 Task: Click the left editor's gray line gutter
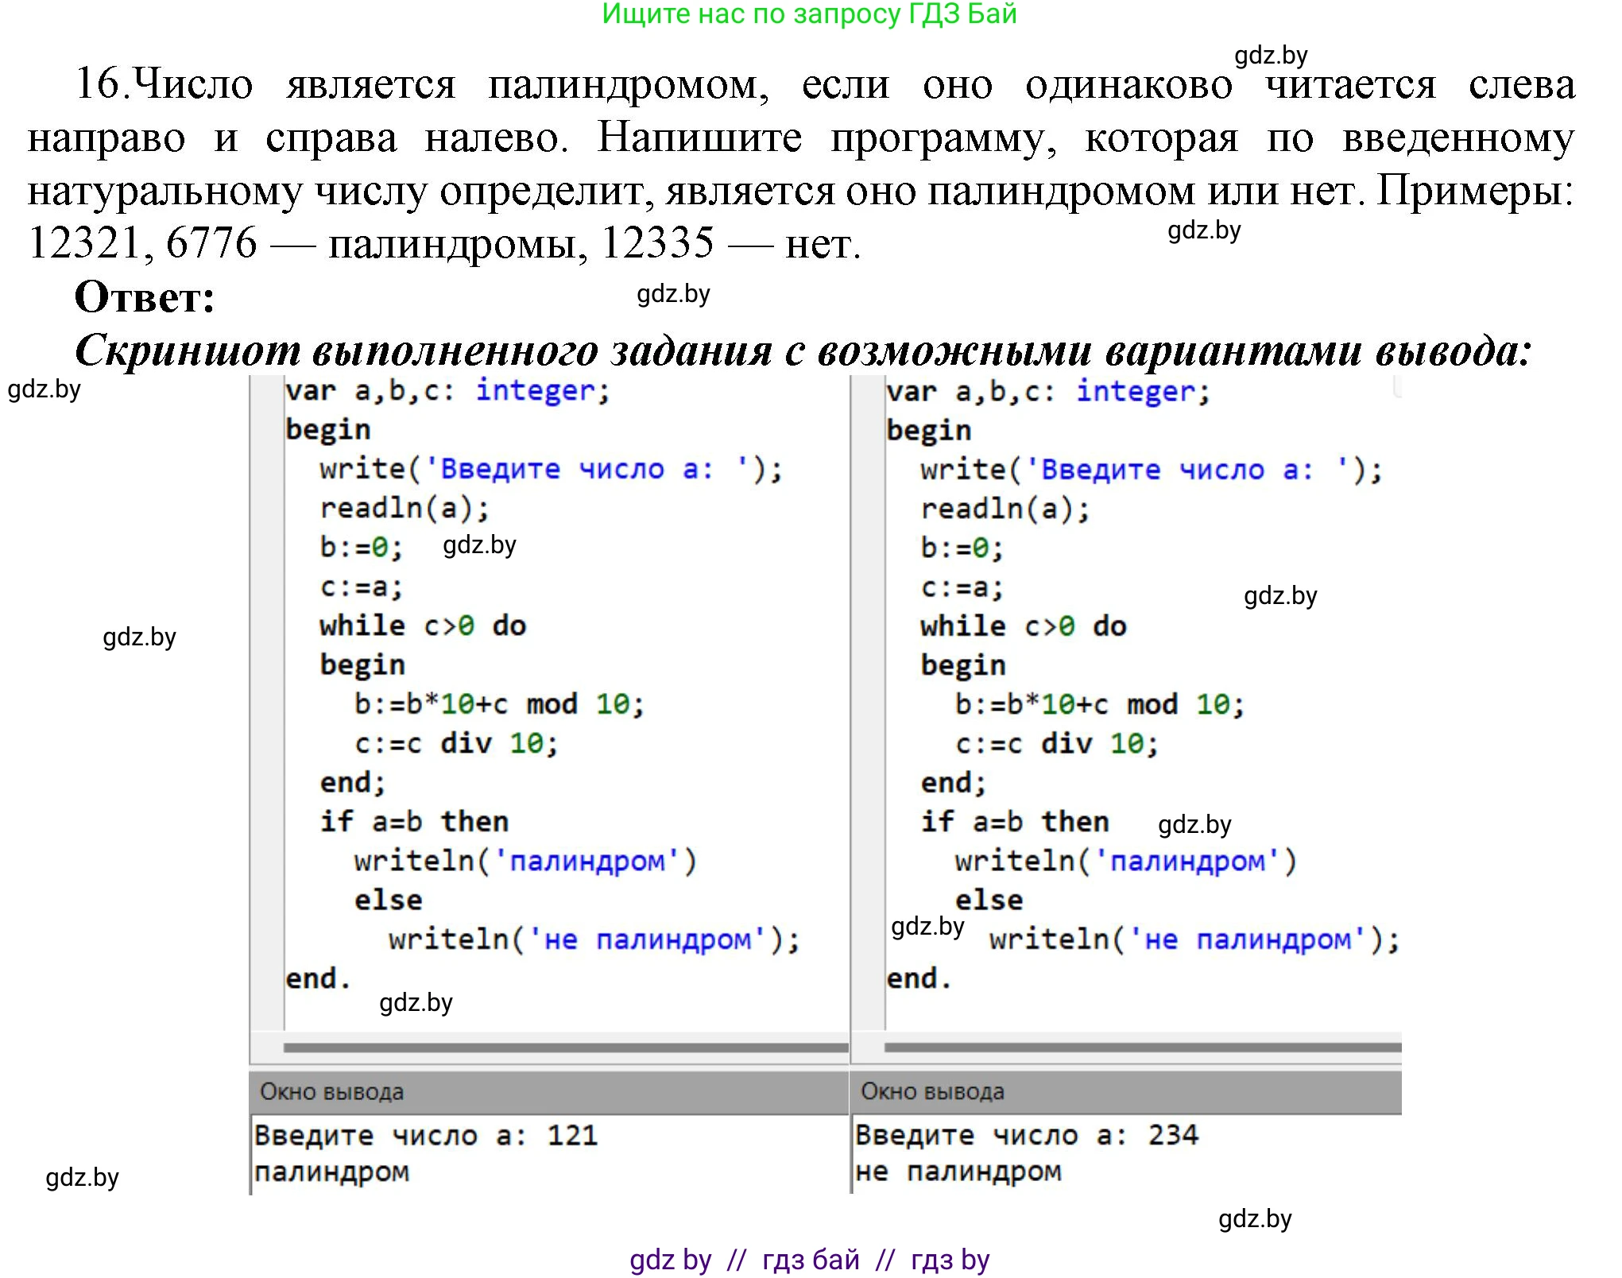coord(267,699)
